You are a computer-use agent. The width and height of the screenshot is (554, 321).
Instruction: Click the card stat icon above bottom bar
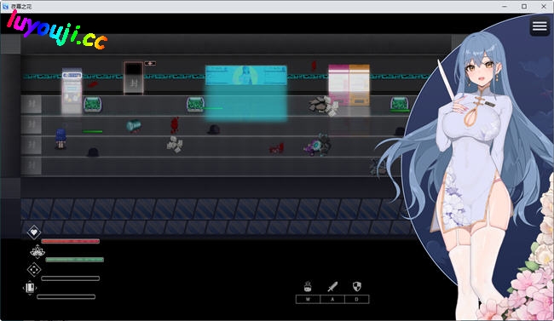(x=30, y=288)
